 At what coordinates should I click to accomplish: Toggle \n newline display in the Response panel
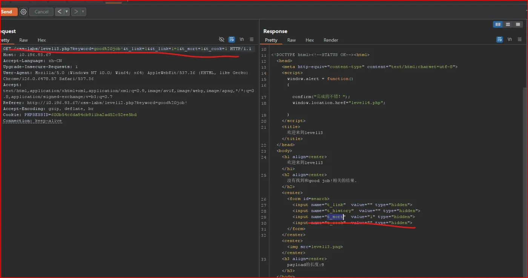point(510,40)
